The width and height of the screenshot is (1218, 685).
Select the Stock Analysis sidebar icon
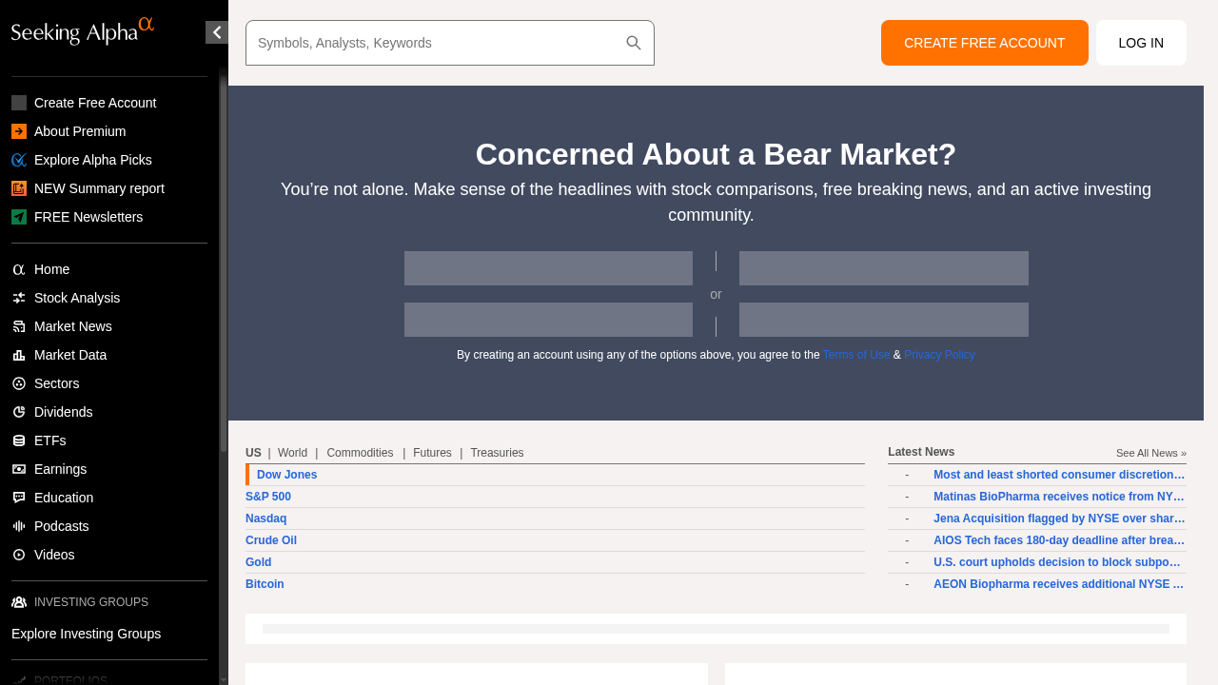(18, 298)
